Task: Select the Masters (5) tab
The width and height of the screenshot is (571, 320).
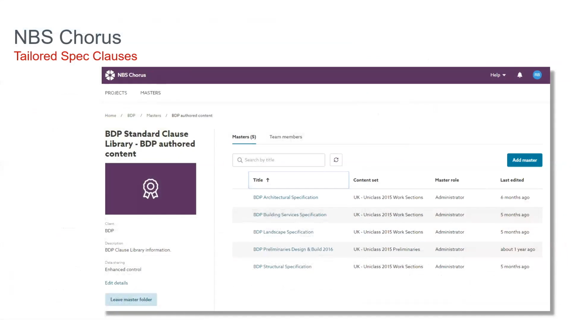Action: coord(244,137)
